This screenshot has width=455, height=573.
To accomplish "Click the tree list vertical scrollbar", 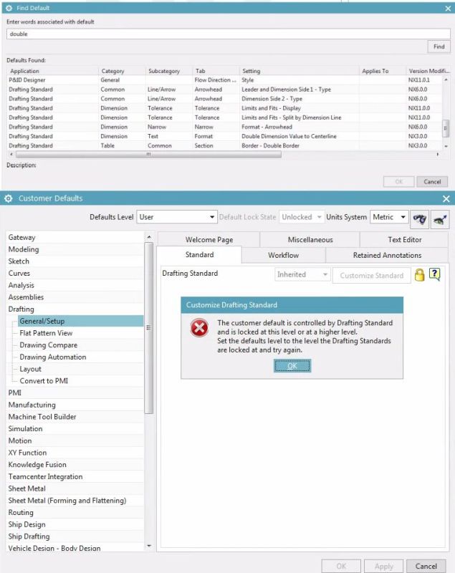I will pyautogui.click(x=149, y=328).
